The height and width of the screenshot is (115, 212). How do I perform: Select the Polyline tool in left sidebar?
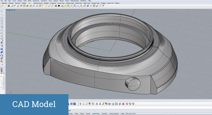click(x=2, y=18)
